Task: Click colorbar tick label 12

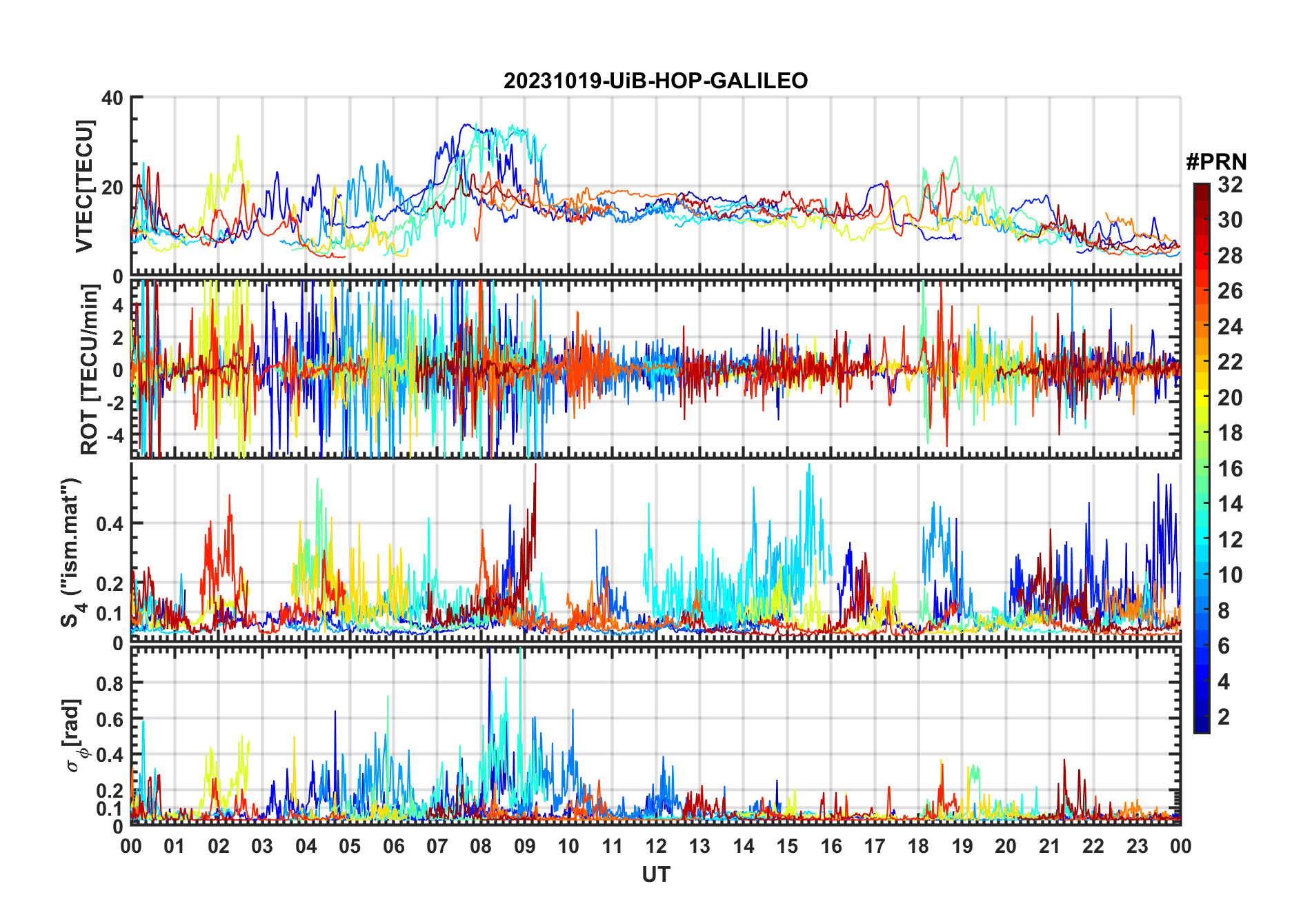Action: click(1231, 539)
